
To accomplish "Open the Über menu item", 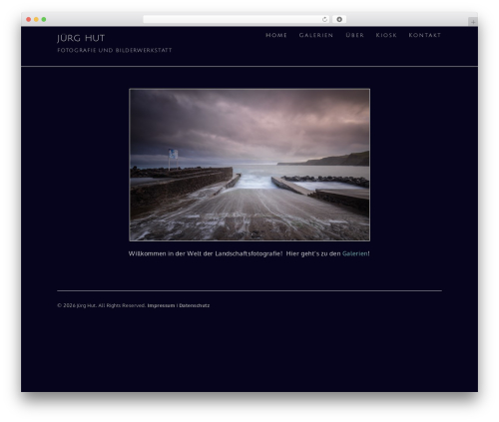I will click(354, 35).
